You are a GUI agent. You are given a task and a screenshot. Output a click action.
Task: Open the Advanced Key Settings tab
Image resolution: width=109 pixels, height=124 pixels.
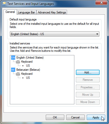(x=52, y=12)
